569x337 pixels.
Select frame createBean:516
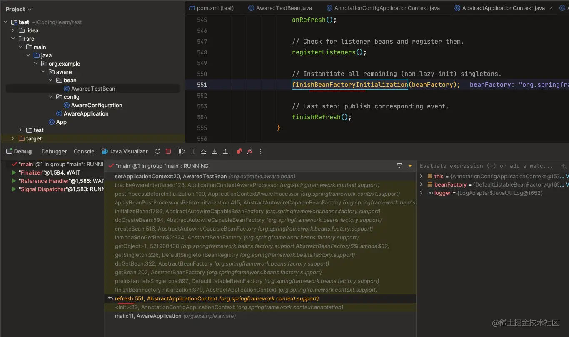[260, 229]
